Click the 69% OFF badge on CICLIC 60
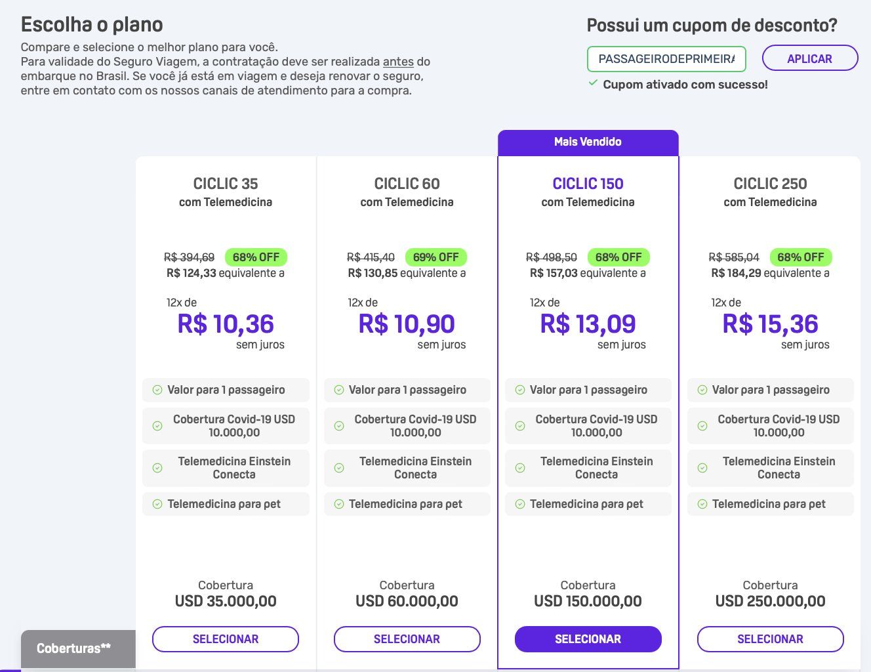871x672 pixels. [436, 257]
